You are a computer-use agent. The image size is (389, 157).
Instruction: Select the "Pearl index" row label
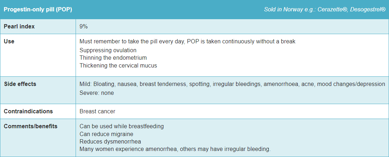19,26
